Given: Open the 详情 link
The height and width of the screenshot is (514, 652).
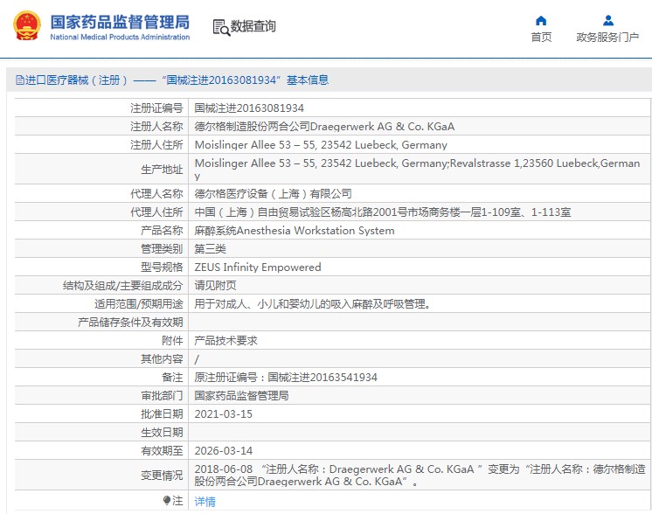Looking at the screenshot, I should pos(205,502).
